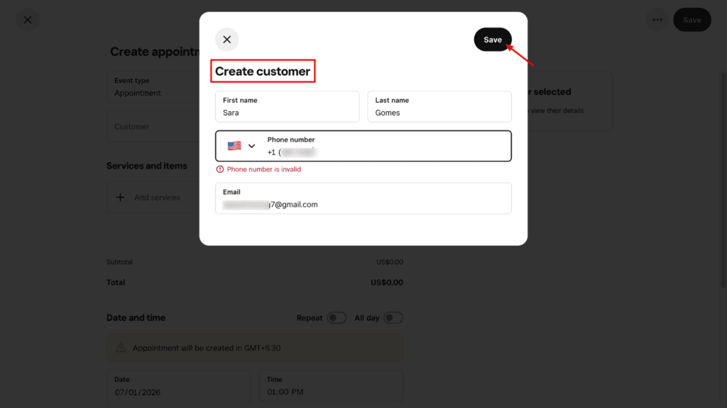Close the Create customer dialog

(227, 40)
